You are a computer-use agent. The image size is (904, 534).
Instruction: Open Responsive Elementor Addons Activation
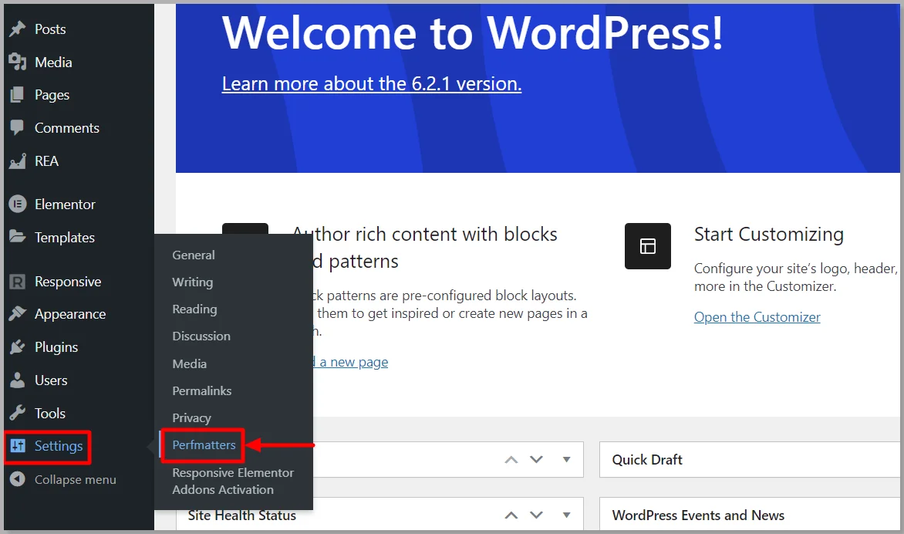click(x=233, y=481)
